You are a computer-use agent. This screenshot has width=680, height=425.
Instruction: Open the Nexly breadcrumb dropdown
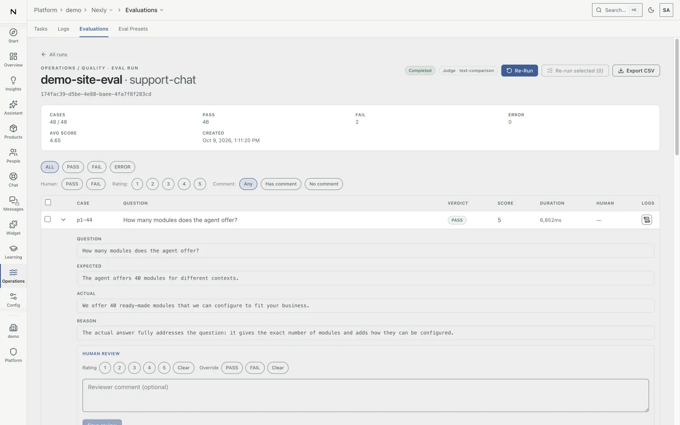point(102,10)
